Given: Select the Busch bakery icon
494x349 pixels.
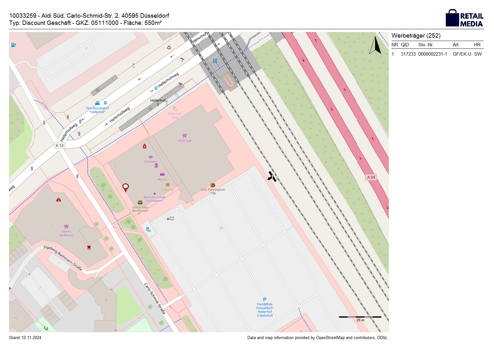Looking at the screenshot, I should point(162,175).
